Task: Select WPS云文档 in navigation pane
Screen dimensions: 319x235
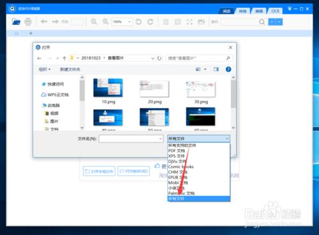Action: [55, 95]
